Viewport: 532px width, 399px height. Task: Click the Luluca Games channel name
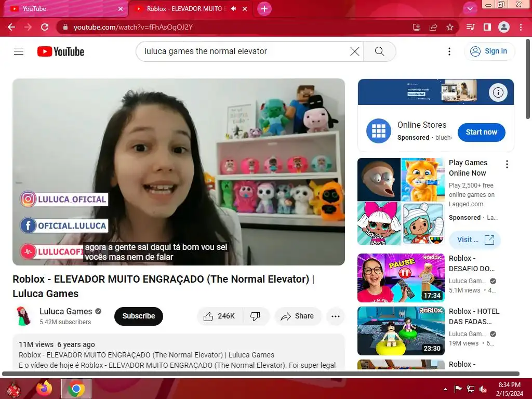coord(66,312)
